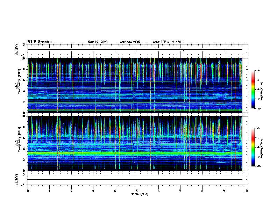277x214 pixels.
Task: Select the "0" kHz tick on ch.1 spectrogram
Action: (x=24, y=113)
